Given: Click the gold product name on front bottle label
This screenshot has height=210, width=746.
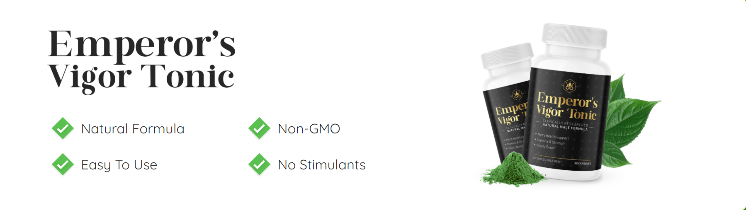Looking at the screenshot, I should [567, 106].
